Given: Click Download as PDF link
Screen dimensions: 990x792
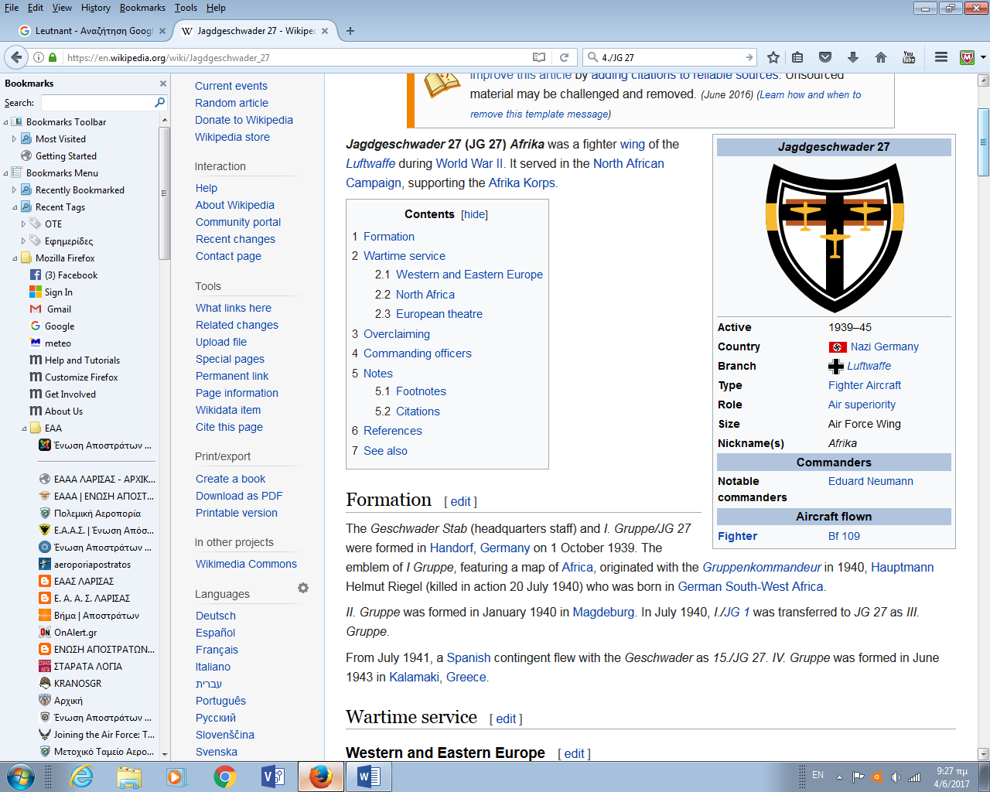Looking at the screenshot, I should click(239, 496).
